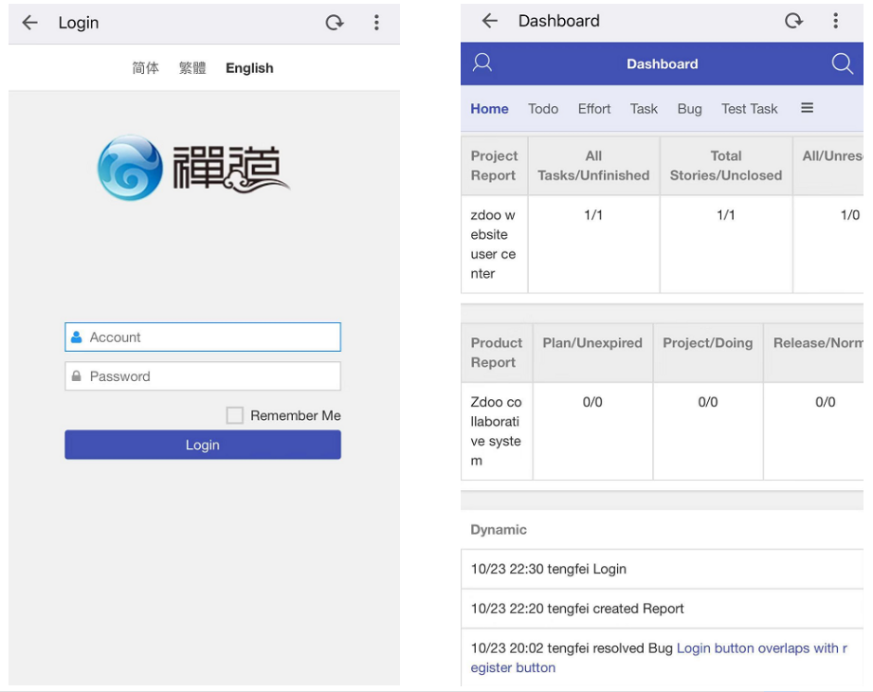The image size is (873, 692).
Task: Open the 'Login button overlaps' bug link
Action: click(758, 648)
